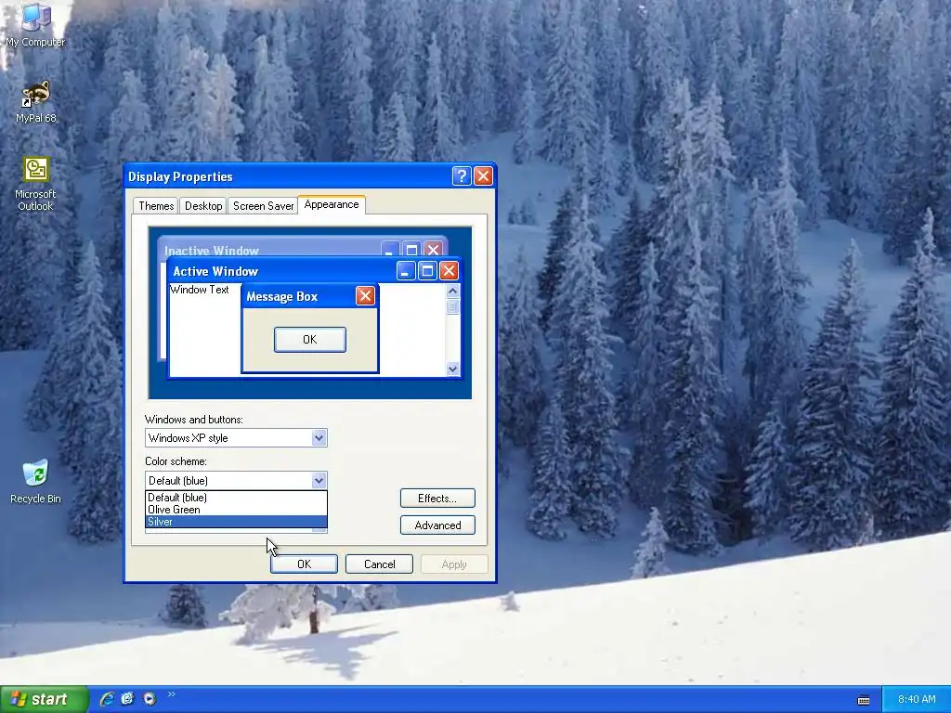Choose Default (blue) in the color list
The height and width of the screenshot is (713, 951).
(x=236, y=498)
